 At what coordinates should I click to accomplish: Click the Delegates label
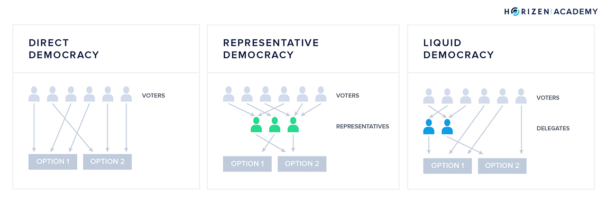[553, 128]
